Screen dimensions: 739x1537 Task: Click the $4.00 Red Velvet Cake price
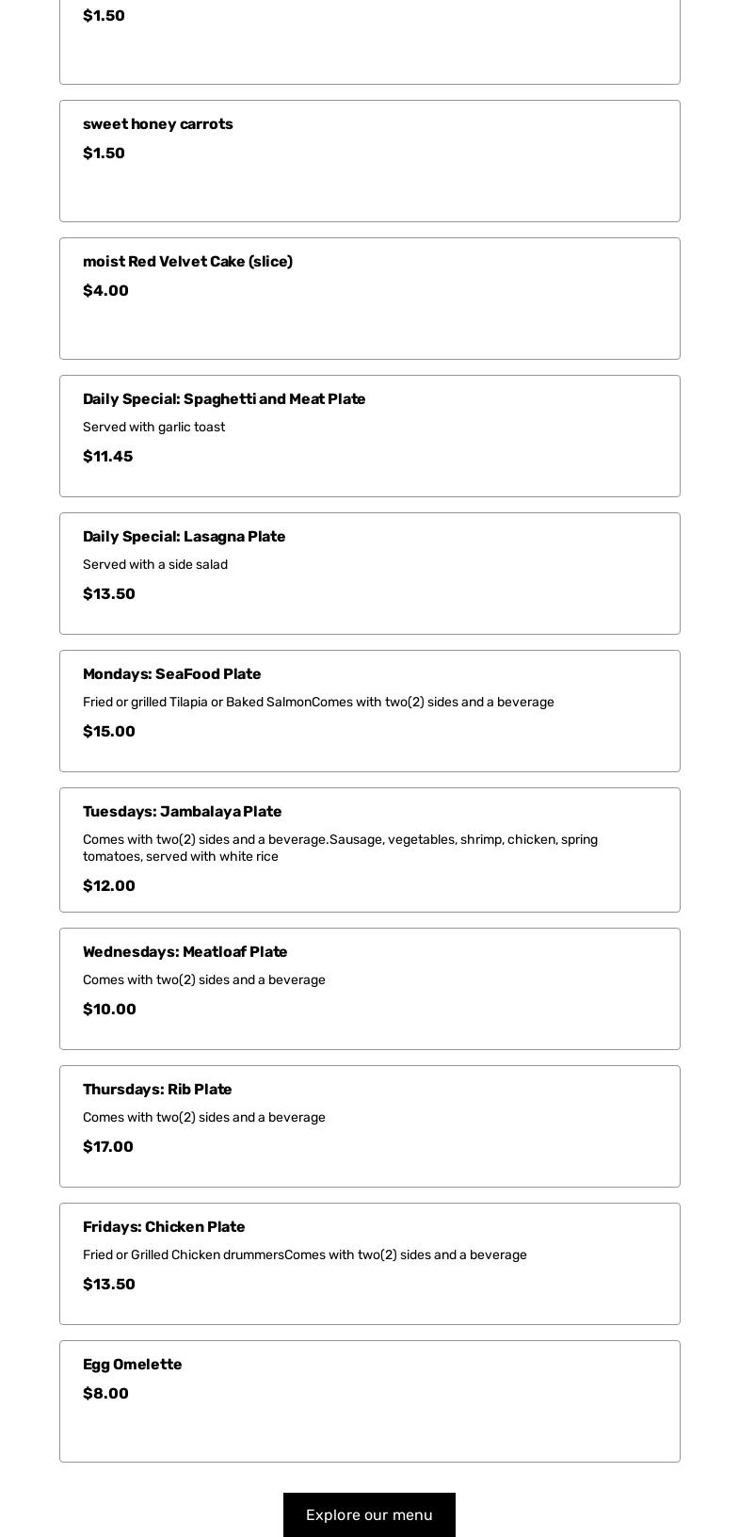click(104, 290)
